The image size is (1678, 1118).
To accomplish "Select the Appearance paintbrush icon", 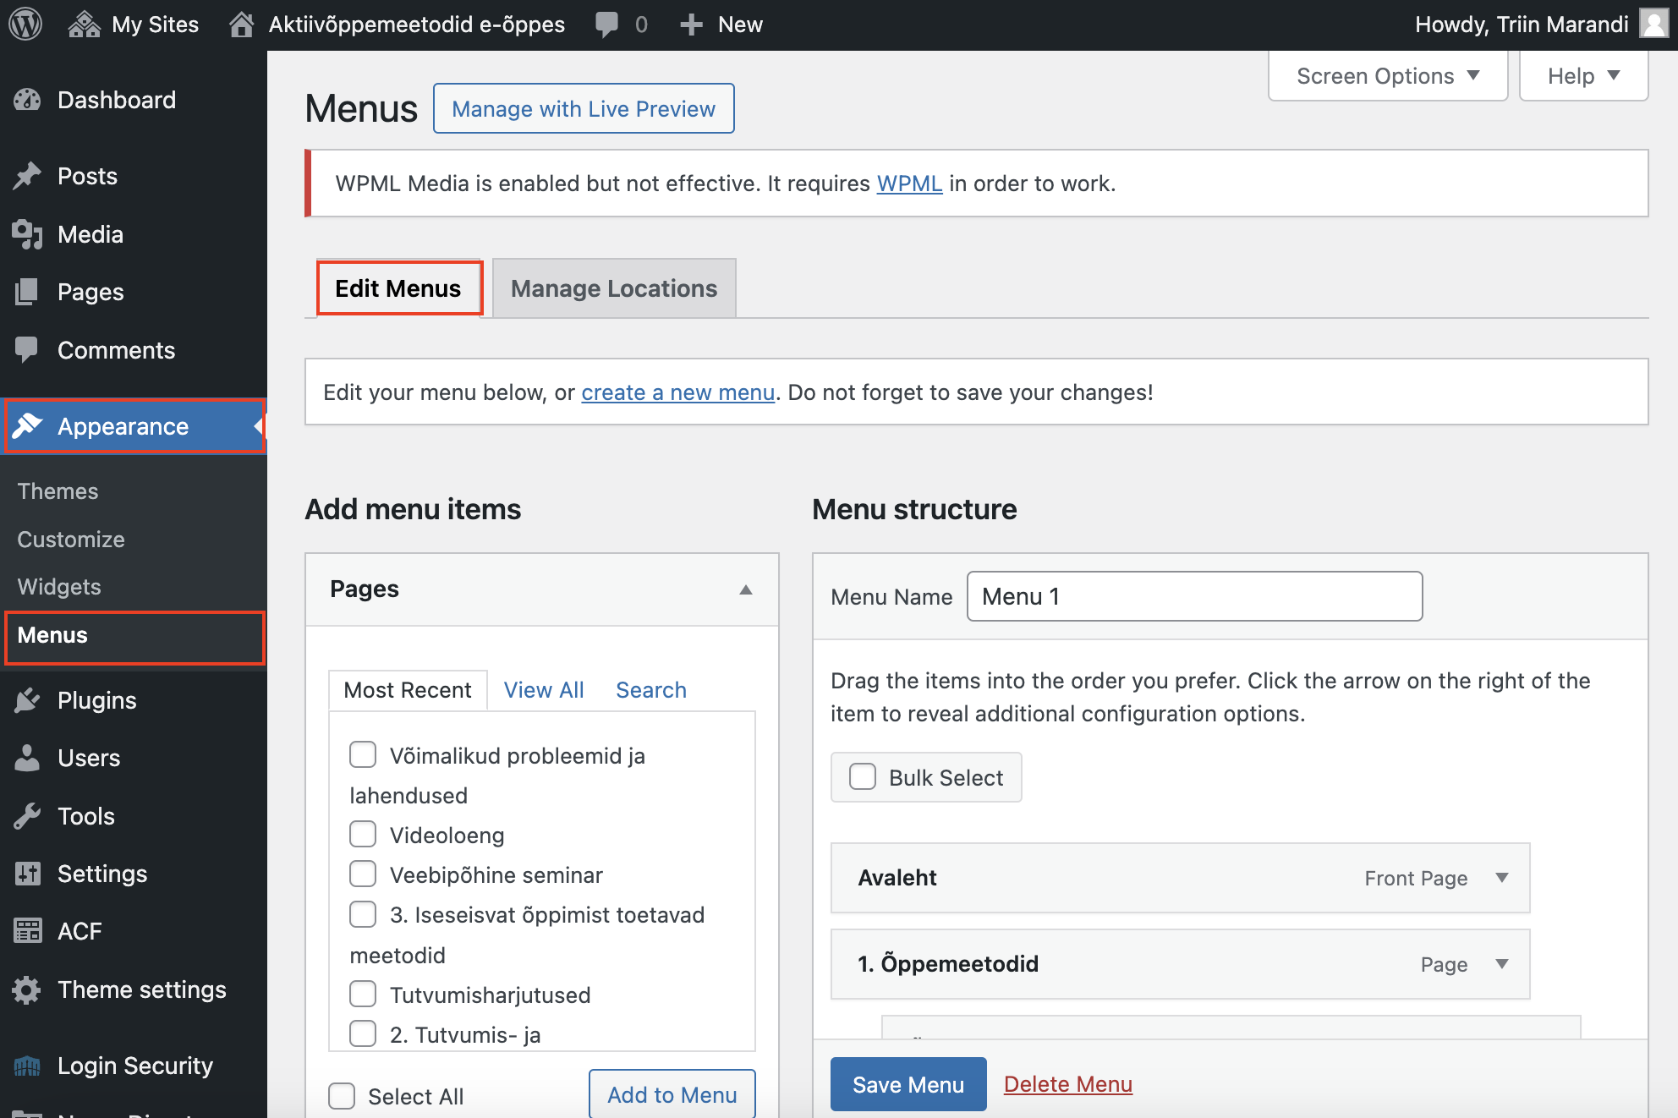I will (x=28, y=426).
